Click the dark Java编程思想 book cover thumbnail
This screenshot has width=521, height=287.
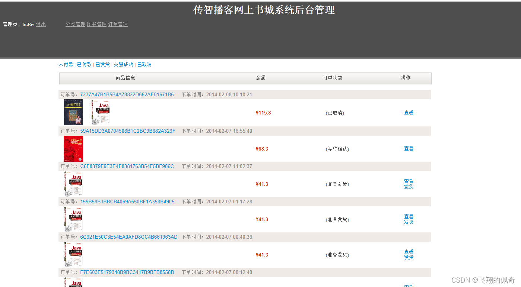[73, 112]
